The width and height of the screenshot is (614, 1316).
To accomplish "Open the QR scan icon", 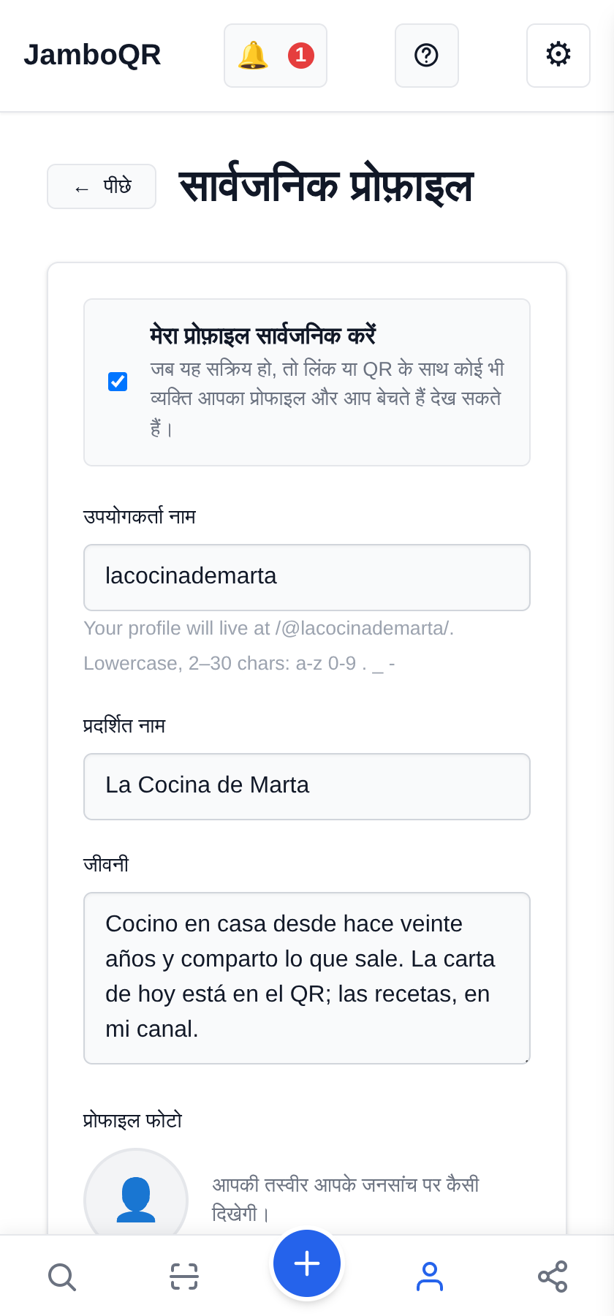I will point(184,1277).
